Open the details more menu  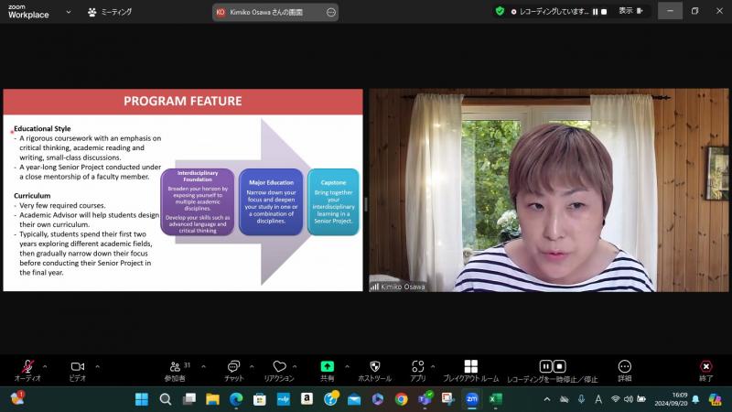pyautogui.click(x=625, y=371)
